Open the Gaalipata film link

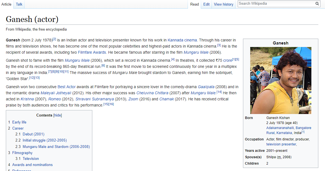coord(206,87)
